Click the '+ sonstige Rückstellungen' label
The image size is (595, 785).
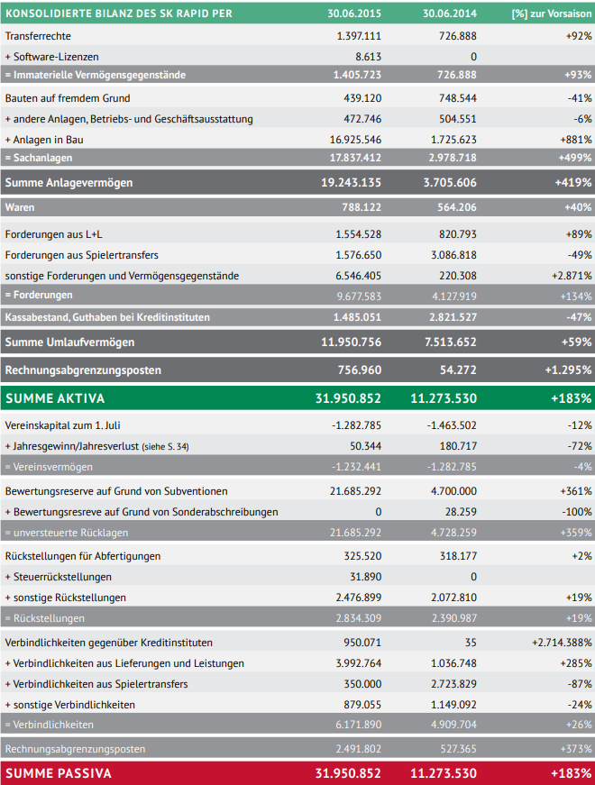pos(66,598)
